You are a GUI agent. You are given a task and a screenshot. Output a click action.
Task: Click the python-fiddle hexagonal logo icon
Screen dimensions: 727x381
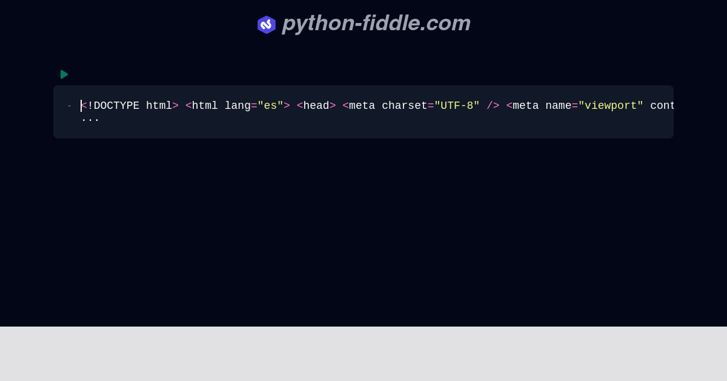click(267, 25)
